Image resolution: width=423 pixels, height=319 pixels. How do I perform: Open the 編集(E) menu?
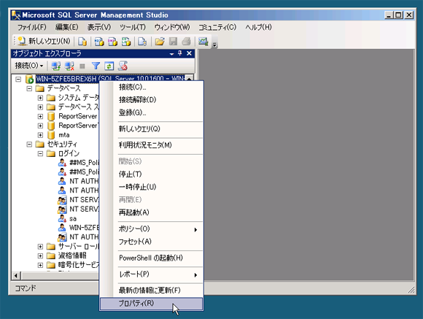pyautogui.click(x=66, y=27)
